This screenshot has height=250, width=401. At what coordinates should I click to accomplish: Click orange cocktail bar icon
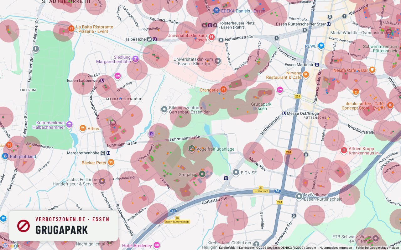click(356, 92)
